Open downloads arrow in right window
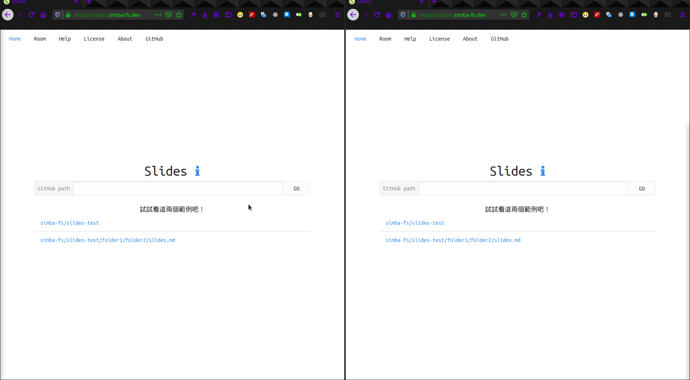Screen dimensions: 690x380 pos(550,15)
